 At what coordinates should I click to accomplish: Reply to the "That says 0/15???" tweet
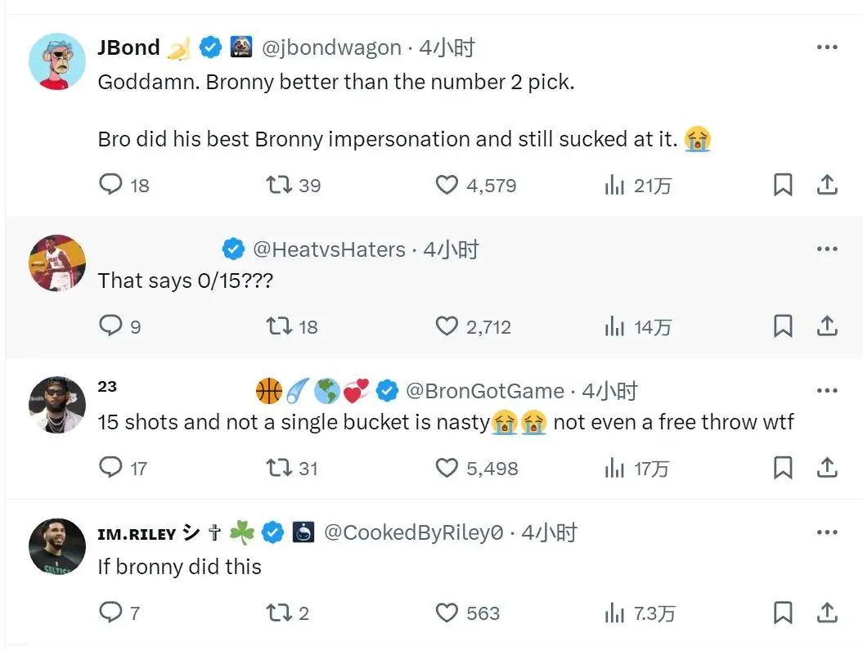pos(110,326)
